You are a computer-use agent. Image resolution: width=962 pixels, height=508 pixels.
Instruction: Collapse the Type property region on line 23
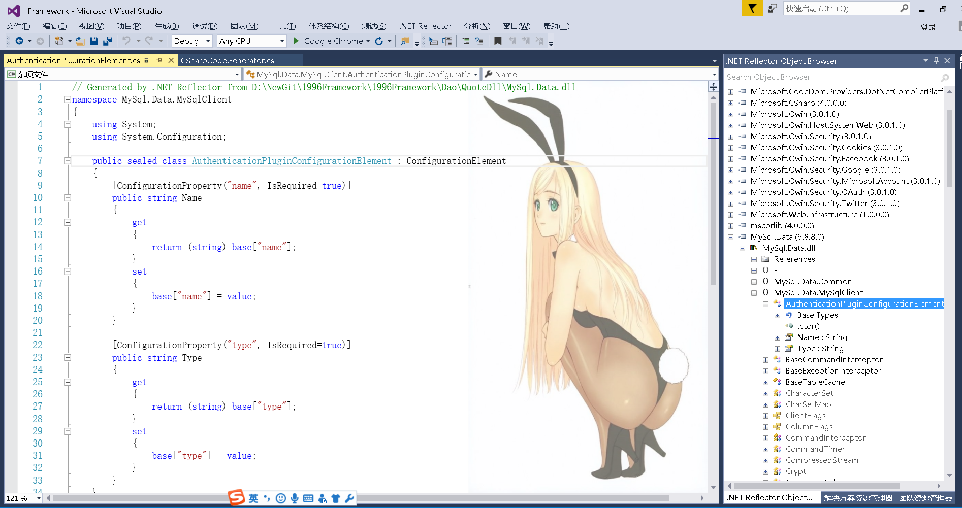[68, 358]
